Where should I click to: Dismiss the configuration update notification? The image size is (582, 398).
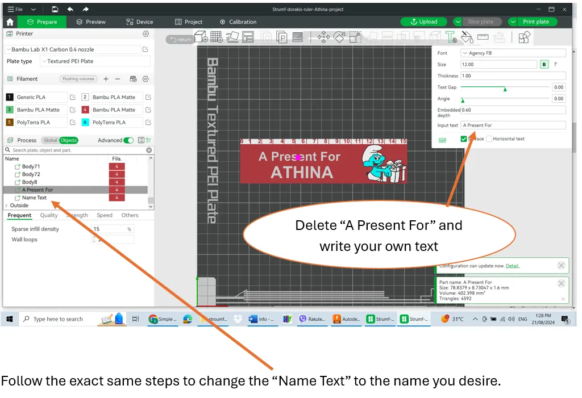561,266
